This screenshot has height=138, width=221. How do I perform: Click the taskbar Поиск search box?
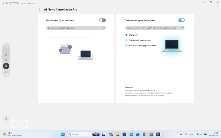83,134
